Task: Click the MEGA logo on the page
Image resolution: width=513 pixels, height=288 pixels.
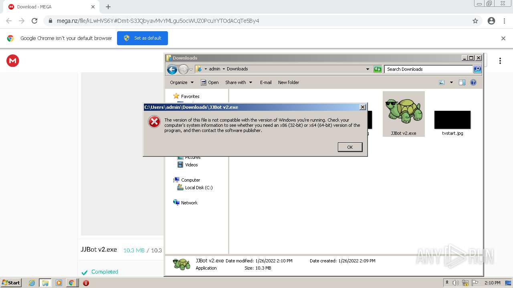Action: pyautogui.click(x=13, y=61)
